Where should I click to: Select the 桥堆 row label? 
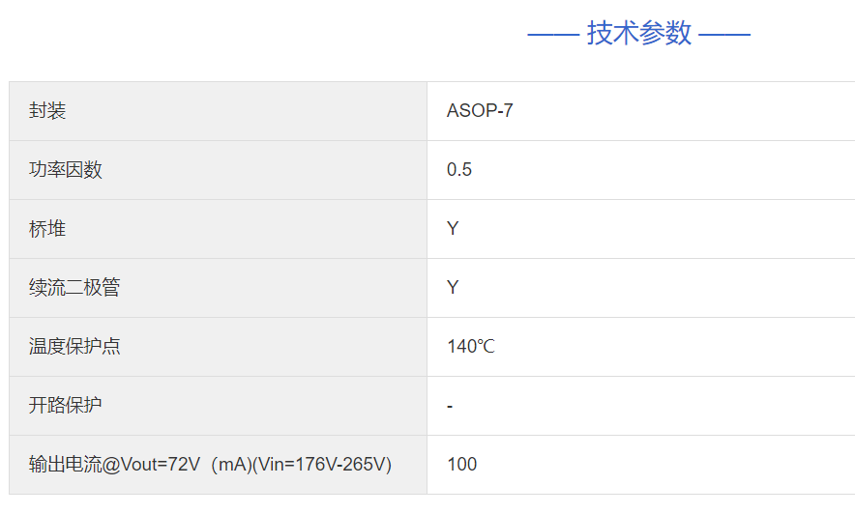(47, 229)
